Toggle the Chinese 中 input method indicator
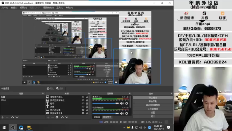The image size is (232, 131). point(145,128)
